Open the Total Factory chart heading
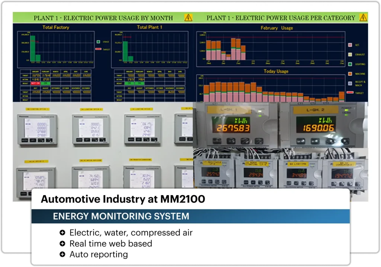 point(56,27)
